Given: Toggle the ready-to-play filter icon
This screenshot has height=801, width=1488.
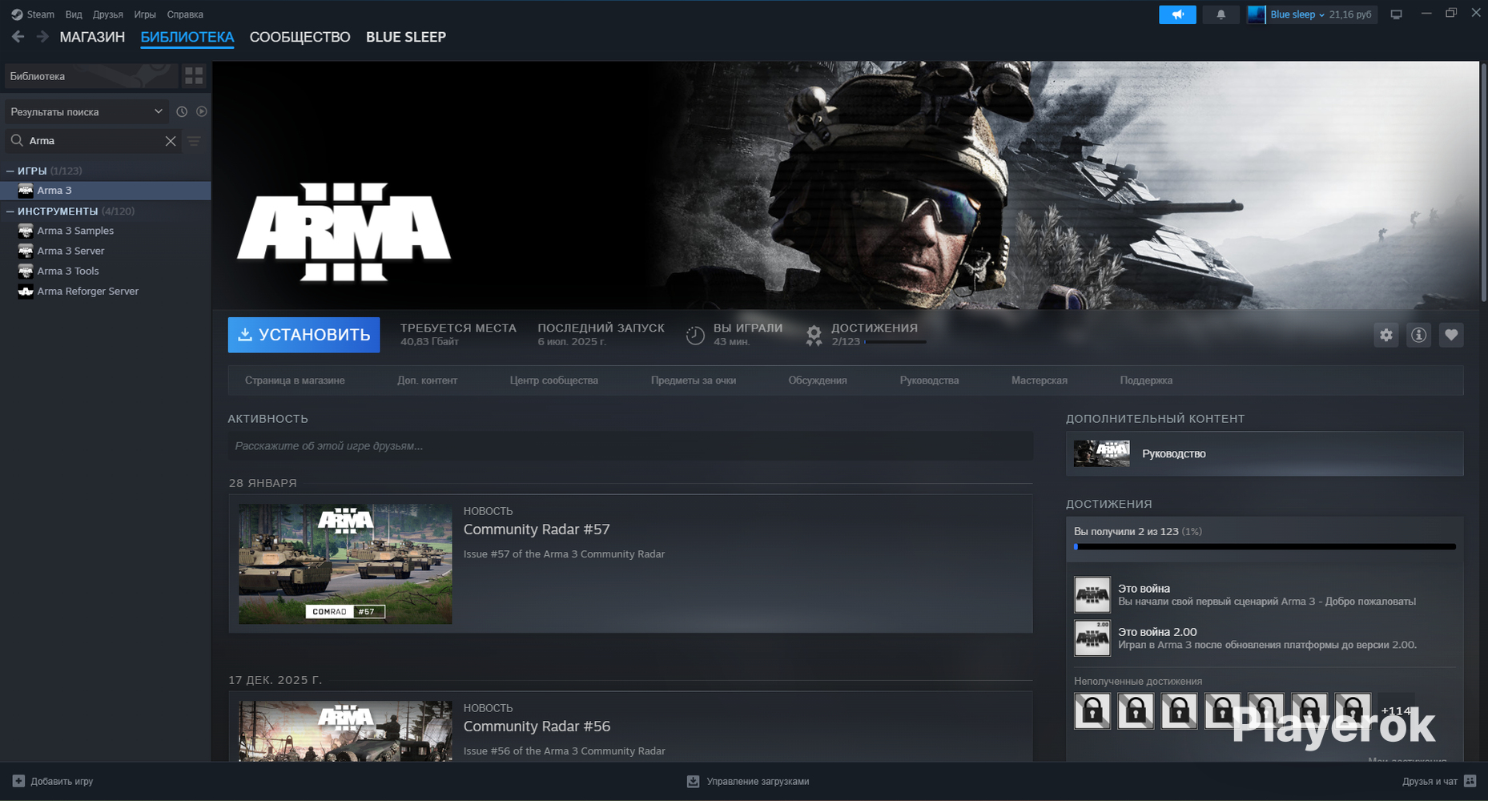Looking at the screenshot, I should click(x=202, y=111).
